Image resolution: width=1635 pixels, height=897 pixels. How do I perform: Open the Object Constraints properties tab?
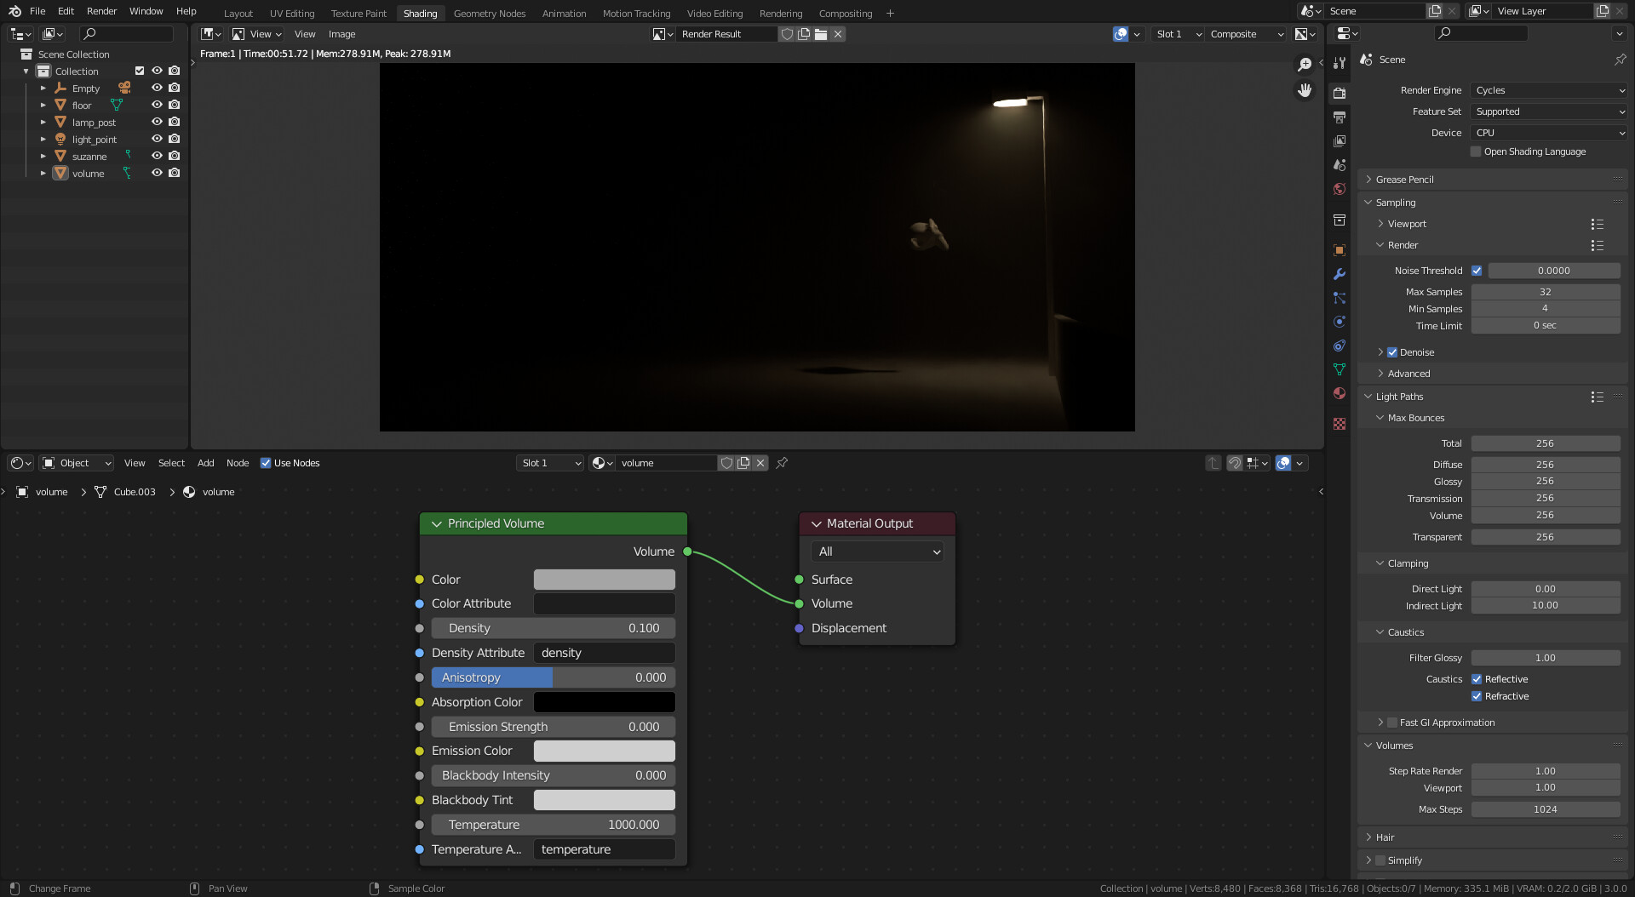click(x=1340, y=346)
